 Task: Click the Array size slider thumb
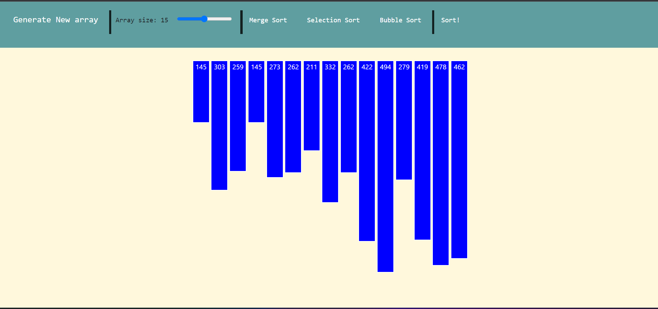204,19
